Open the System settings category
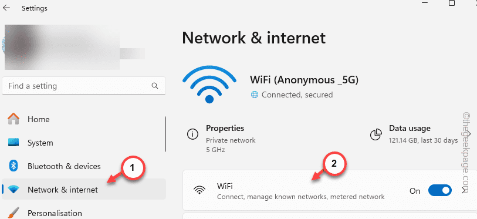The height and width of the screenshot is (219, 477). click(84, 143)
